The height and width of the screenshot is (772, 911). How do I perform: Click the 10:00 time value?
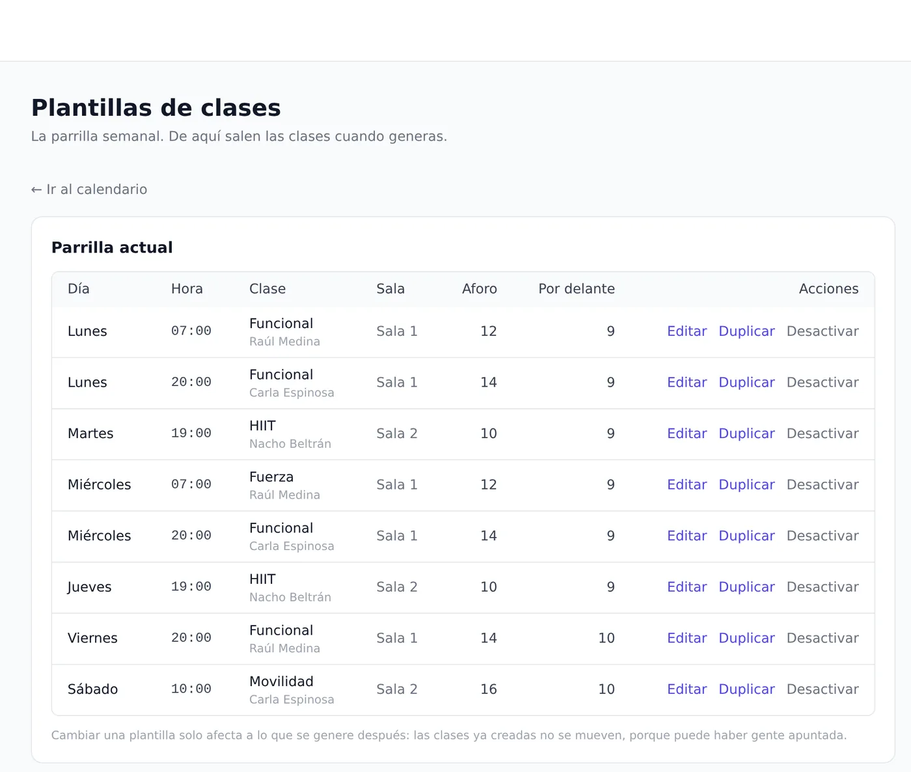[x=191, y=689]
